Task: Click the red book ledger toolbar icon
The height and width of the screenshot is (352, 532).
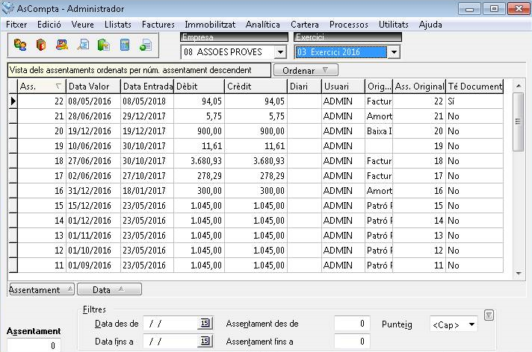Action: pos(41,45)
